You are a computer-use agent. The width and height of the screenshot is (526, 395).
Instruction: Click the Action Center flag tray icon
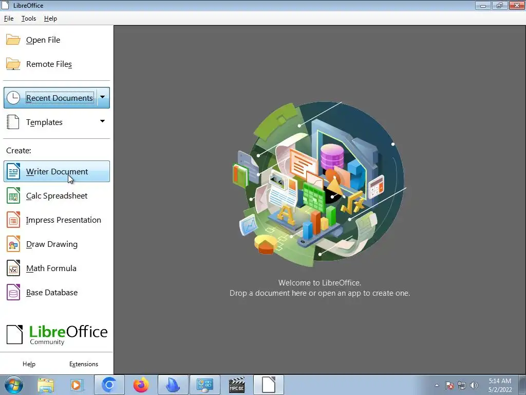(449, 385)
